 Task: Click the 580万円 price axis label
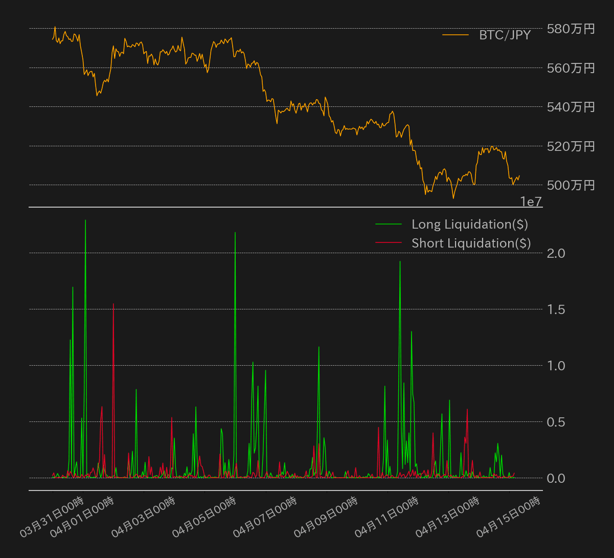(571, 29)
